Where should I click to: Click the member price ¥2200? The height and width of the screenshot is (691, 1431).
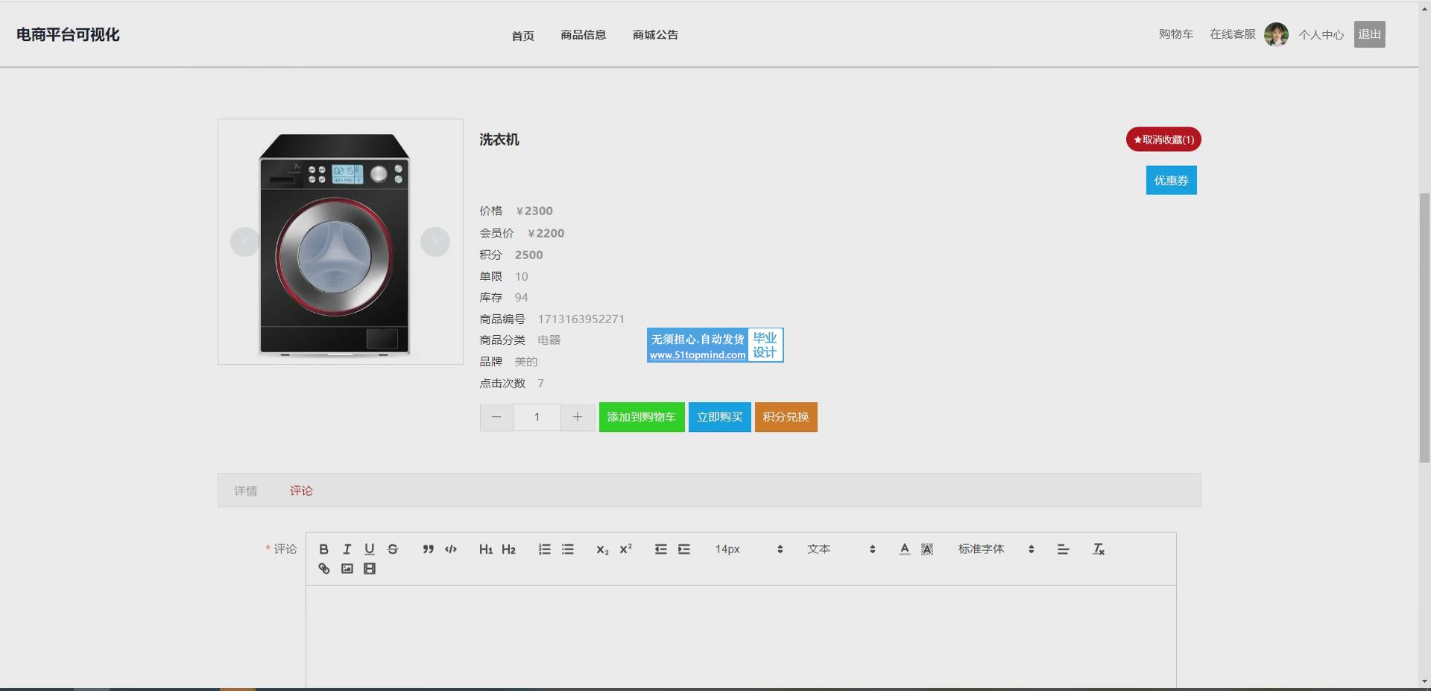tap(546, 233)
